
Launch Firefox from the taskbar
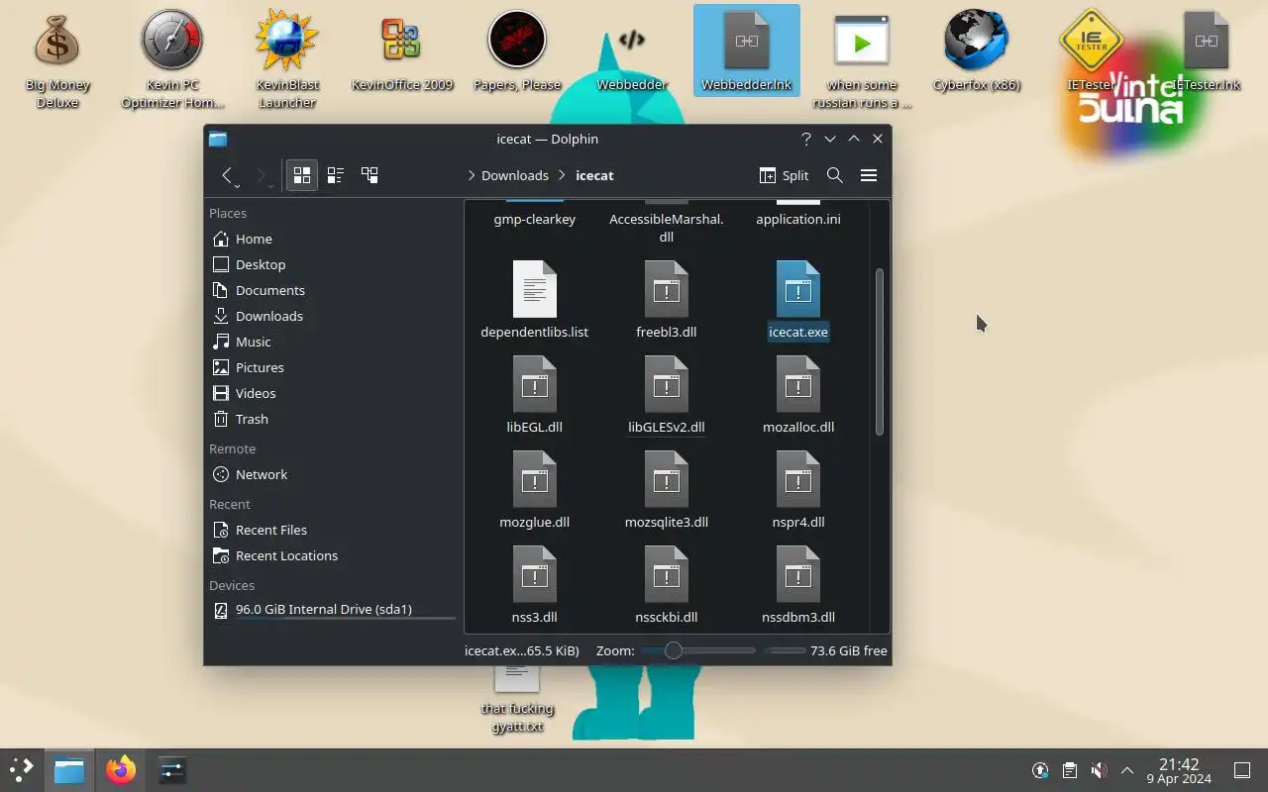point(121,770)
